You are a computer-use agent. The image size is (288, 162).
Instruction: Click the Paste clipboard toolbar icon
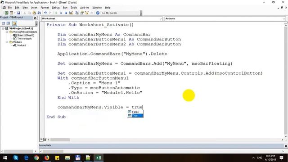34,13
